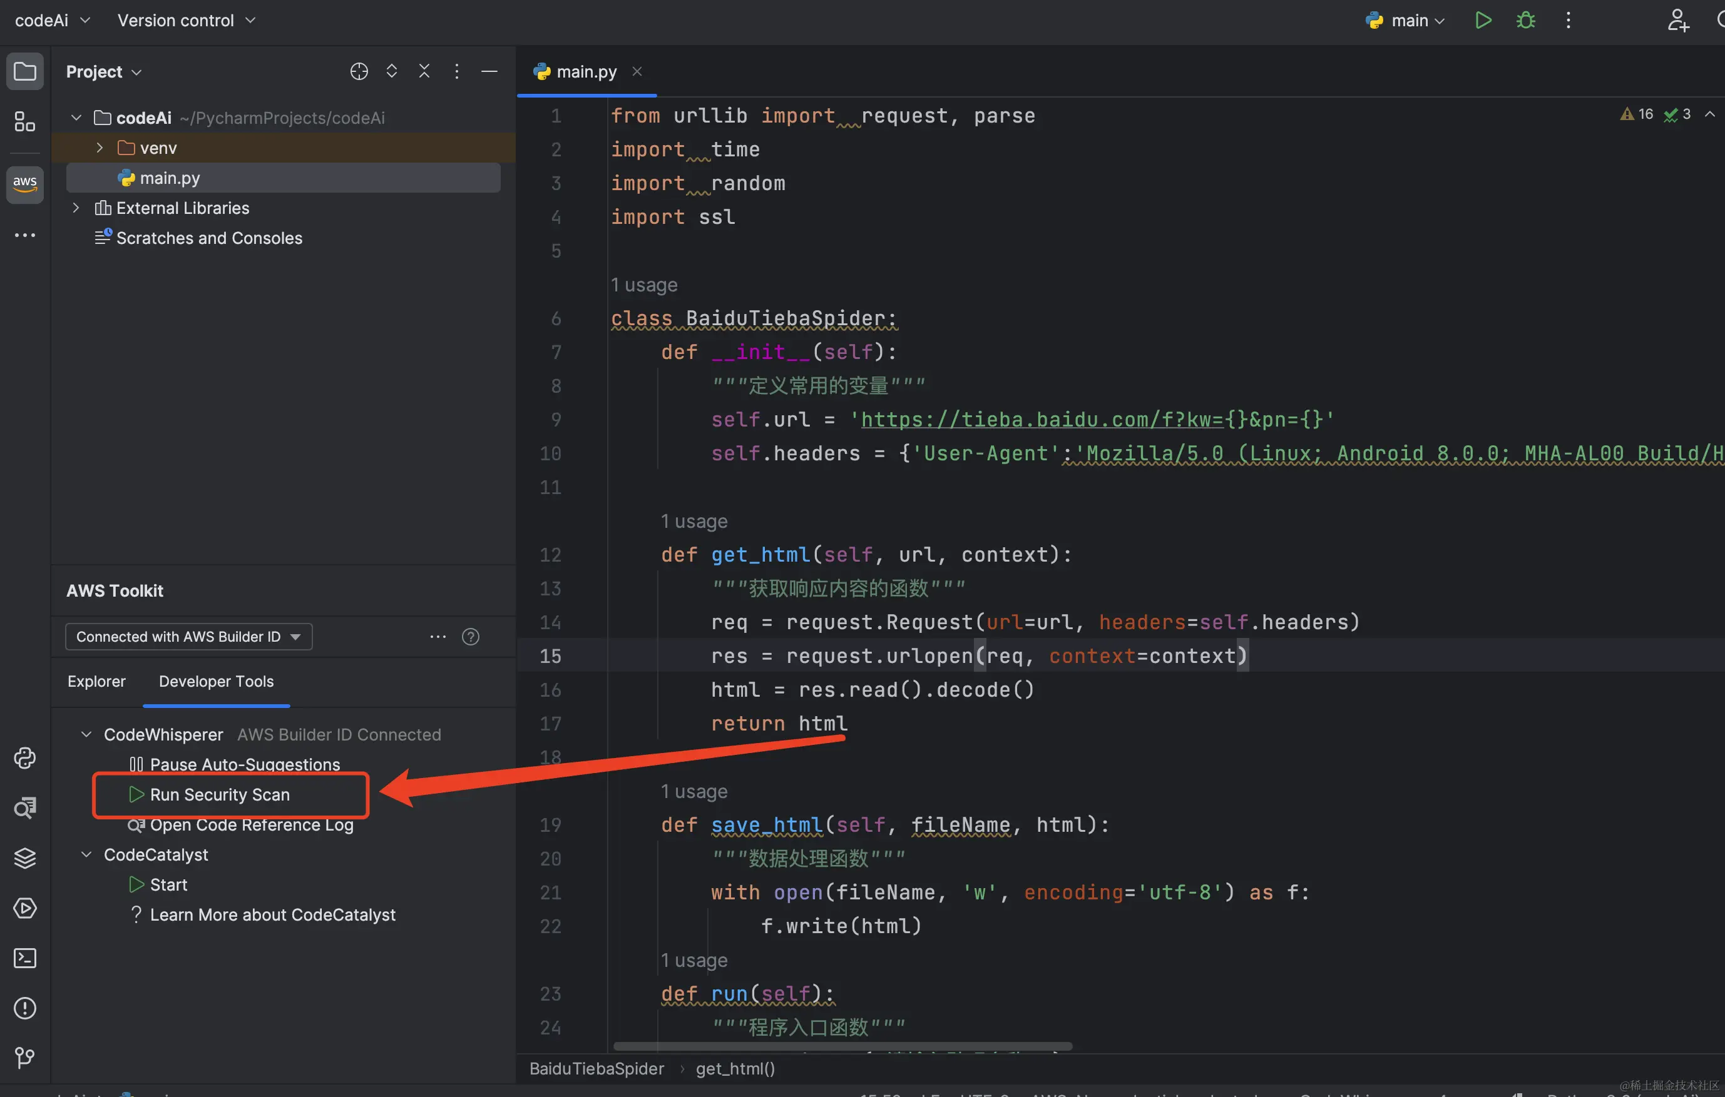Collapse the CodeWhisperer tree node
1725x1097 pixels.
coord(86,734)
